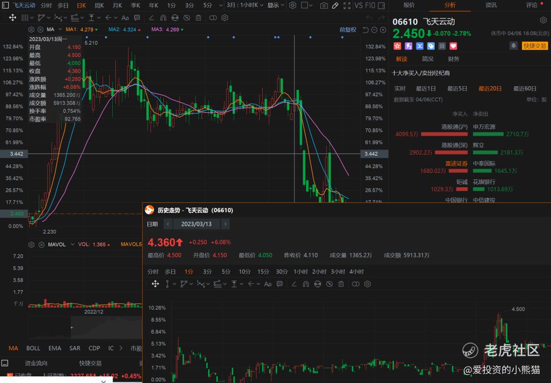Open the F10 company info button
The width and height of the screenshot is (551, 383).
370,5
